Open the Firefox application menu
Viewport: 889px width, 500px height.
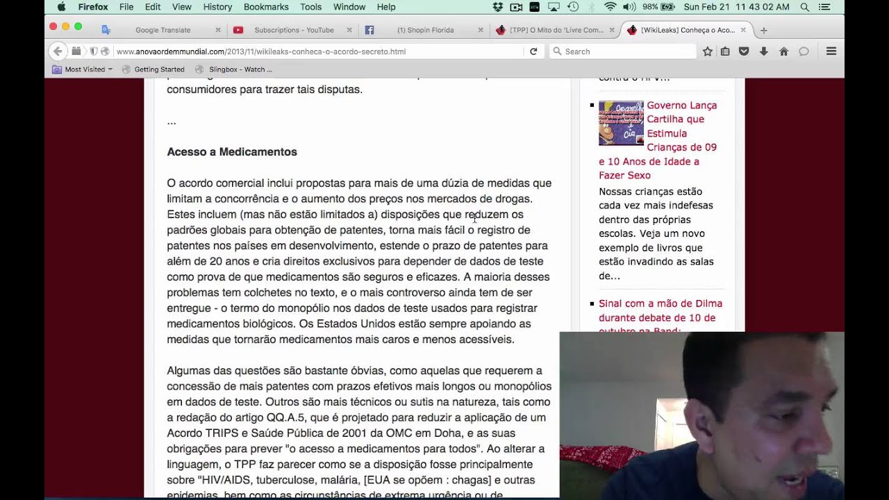pyautogui.click(x=93, y=7)
